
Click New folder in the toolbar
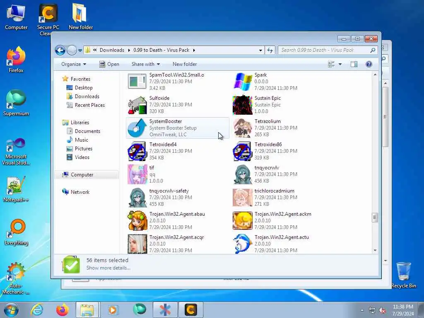pyautogui.click(x=185, y=64)
